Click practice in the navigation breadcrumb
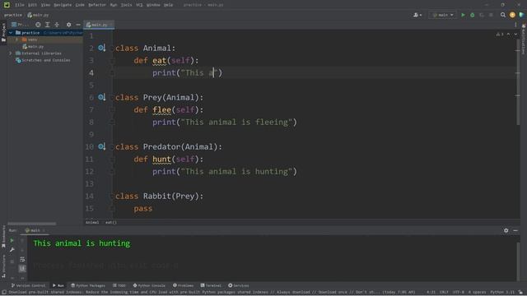Screen dimensions: 527x296 (x=13, y=15)
